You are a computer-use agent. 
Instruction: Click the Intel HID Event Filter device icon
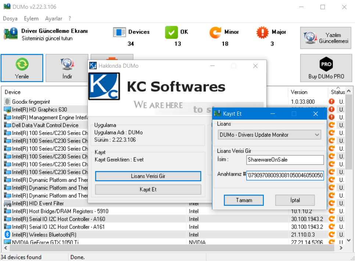coord(7,204)
